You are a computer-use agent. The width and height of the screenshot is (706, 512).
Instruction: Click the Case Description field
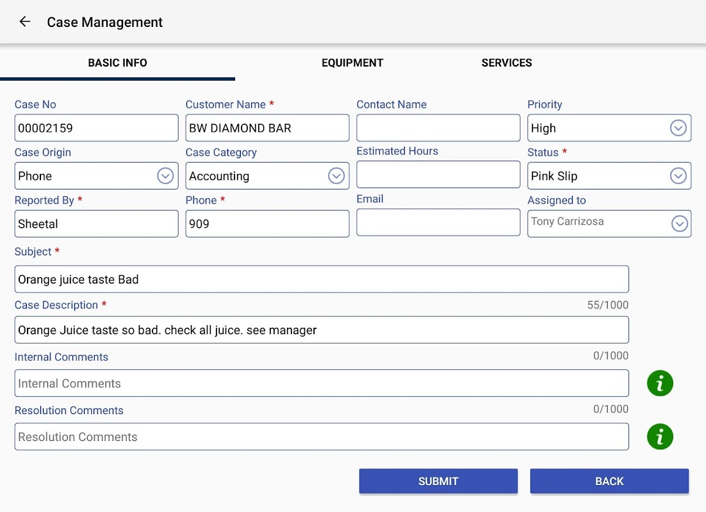tap(322, 330)
